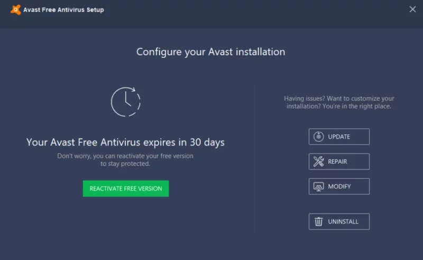Image resolution: width=423 pixels, height=260 pixels.
Task: Select the Repair option
Action: [339, 162]
